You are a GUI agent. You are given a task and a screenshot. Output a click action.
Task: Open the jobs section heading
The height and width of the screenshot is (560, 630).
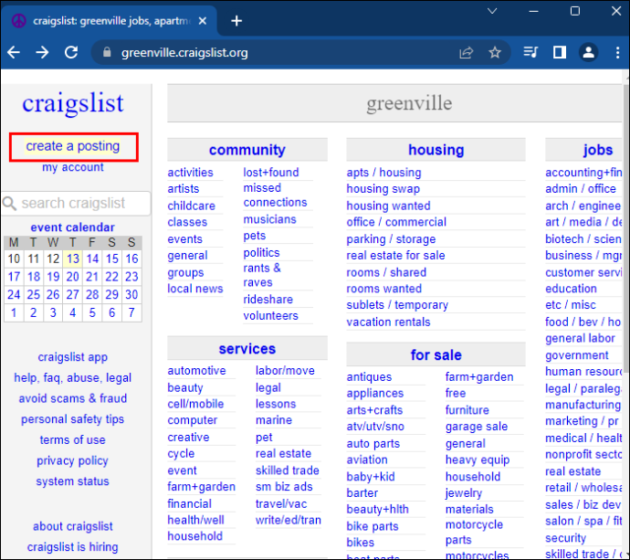pos(598,150)
